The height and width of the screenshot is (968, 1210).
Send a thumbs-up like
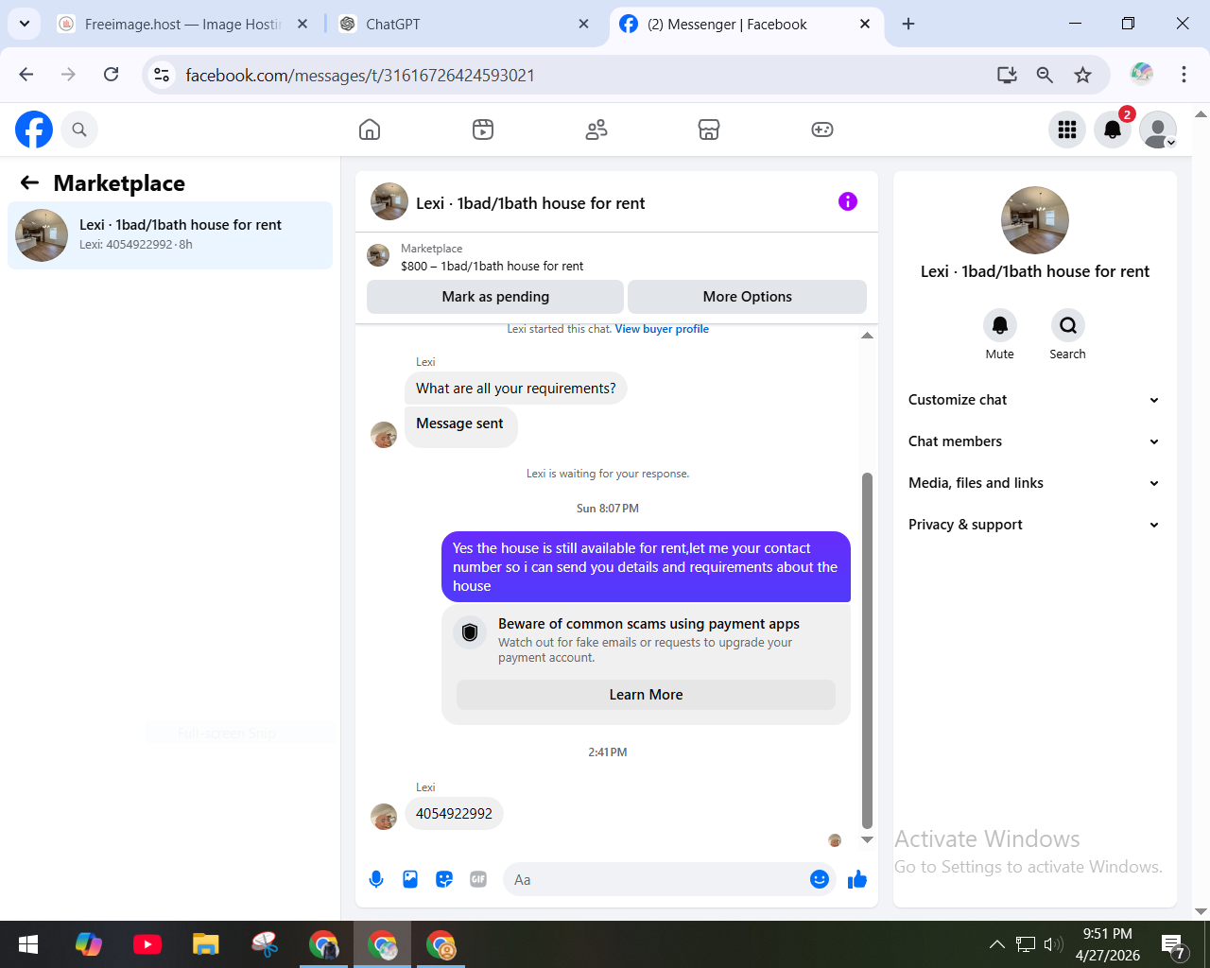pyautogui.click(x=857, y=879)
